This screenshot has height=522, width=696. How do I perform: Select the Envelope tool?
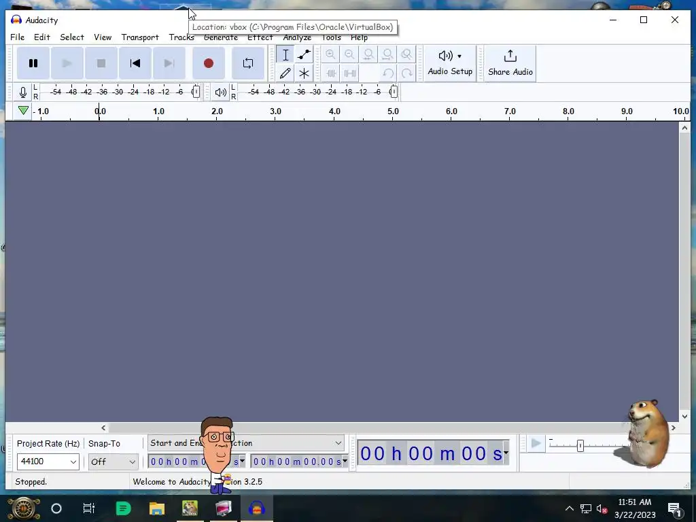pyautogui.click(x=304, y=55)
